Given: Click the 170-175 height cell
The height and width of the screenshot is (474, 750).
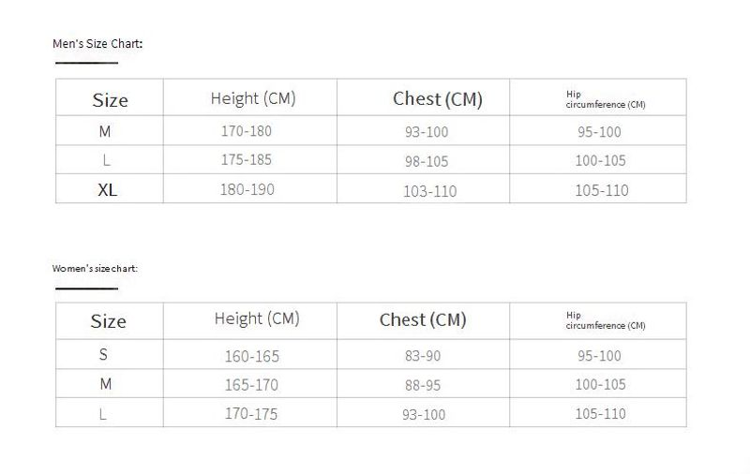Looking at the screenshot, I should coord(251,412).
